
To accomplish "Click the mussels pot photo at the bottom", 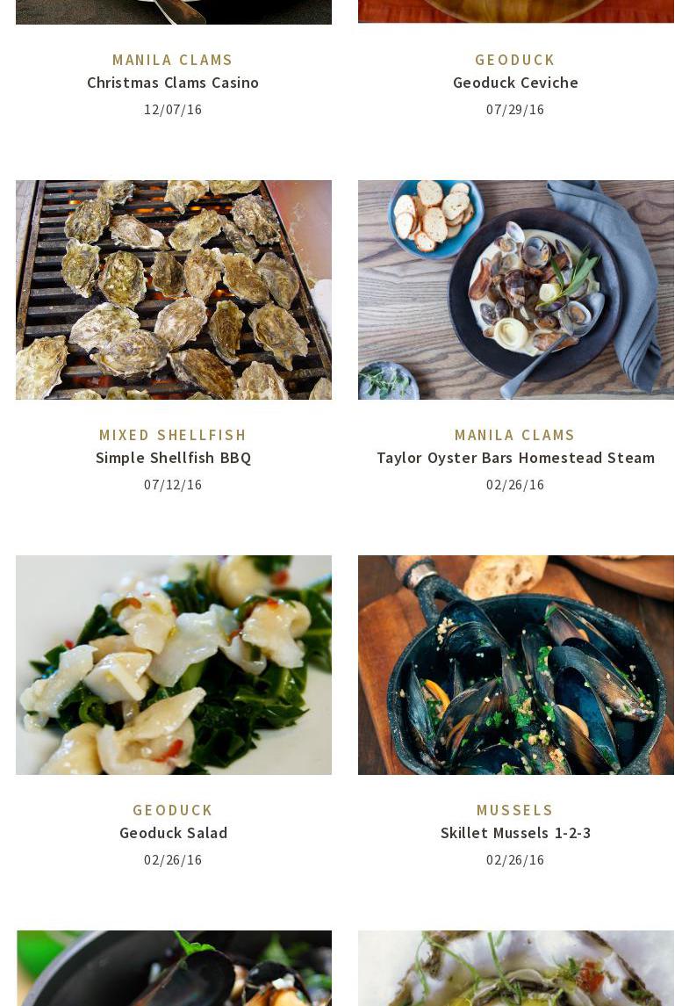I will pos(174,968).
